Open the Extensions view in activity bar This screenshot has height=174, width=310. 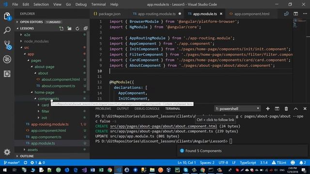click(x=7, y=74)
